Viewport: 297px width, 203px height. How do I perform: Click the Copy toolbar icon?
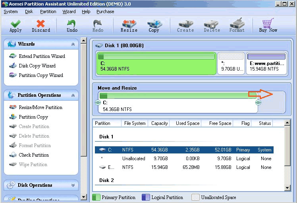[x=154, y=23]
